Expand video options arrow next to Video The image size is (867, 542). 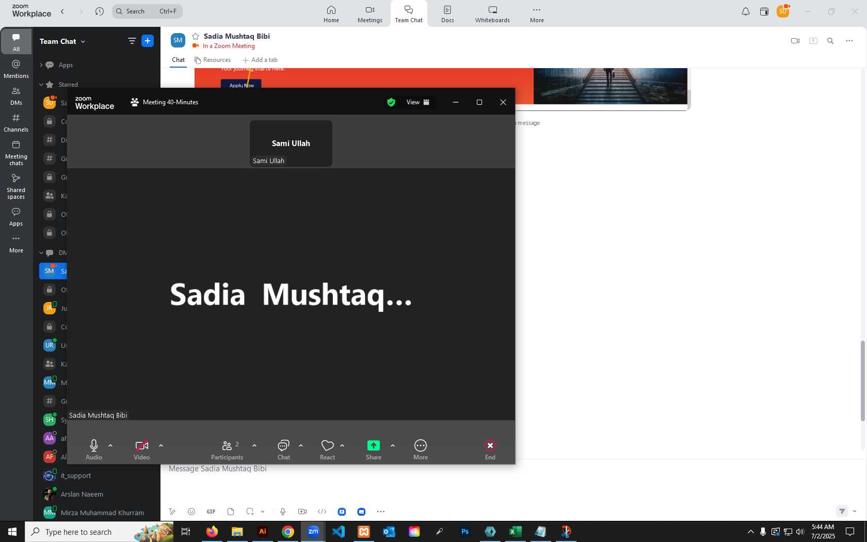tap(161, 445)
